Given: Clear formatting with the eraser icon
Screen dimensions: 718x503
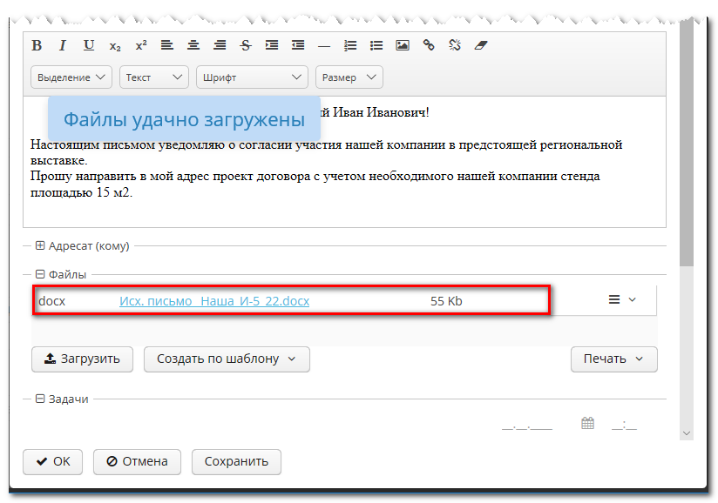Looking at the screenshot, I should [x=480, y=45].
